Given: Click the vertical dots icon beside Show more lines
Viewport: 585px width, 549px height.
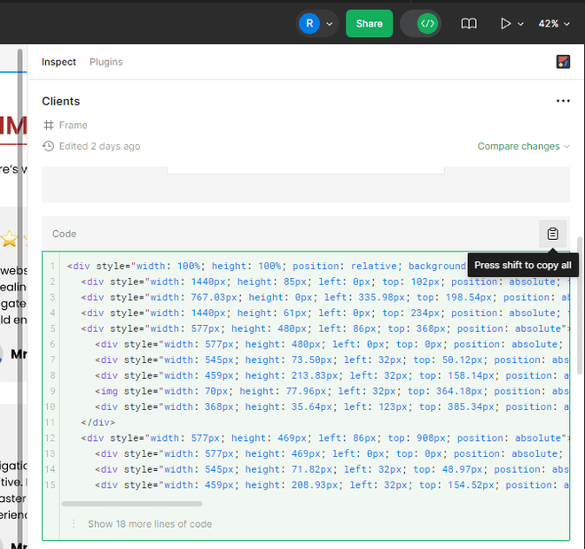Looking at the screenshot, I should [x=74, y=524].
